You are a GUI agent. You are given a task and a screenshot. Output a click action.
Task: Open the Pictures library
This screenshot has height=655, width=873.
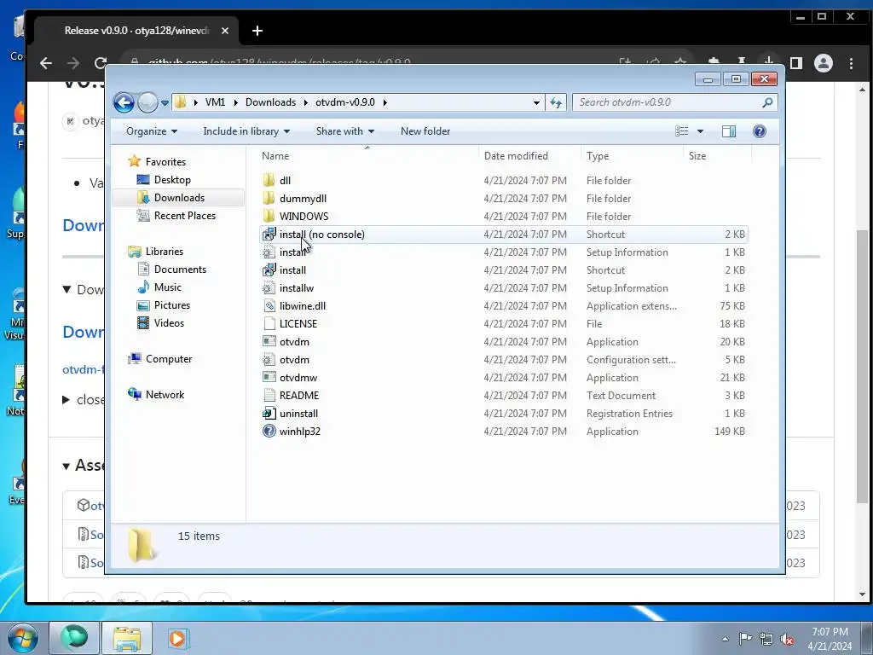coord(171,304)
